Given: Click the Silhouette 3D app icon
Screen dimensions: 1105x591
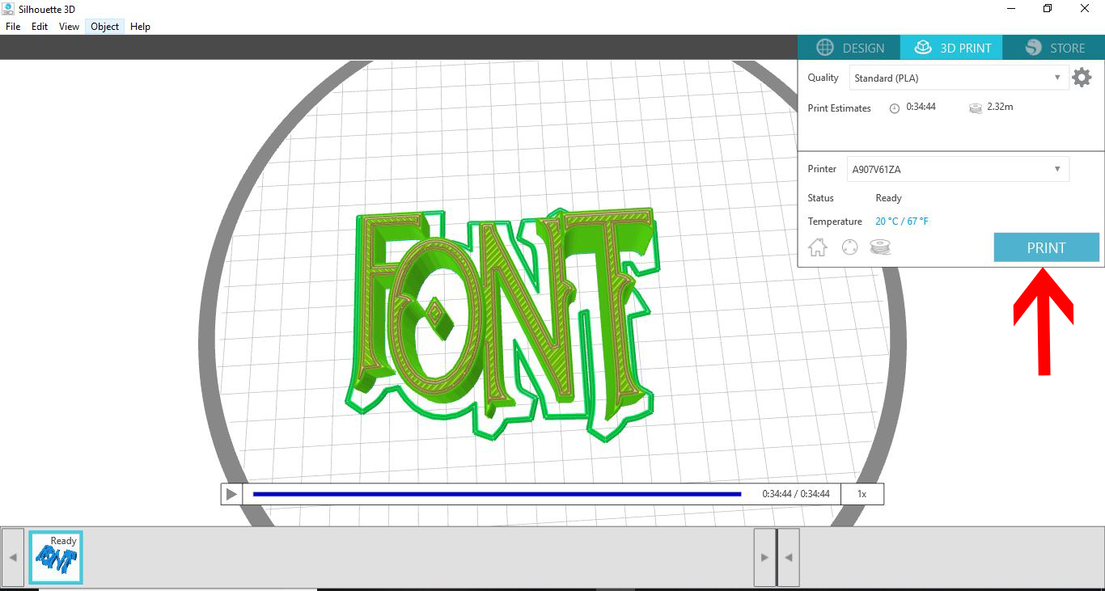Looking at the screenshot, I should [x=7, y=9].
